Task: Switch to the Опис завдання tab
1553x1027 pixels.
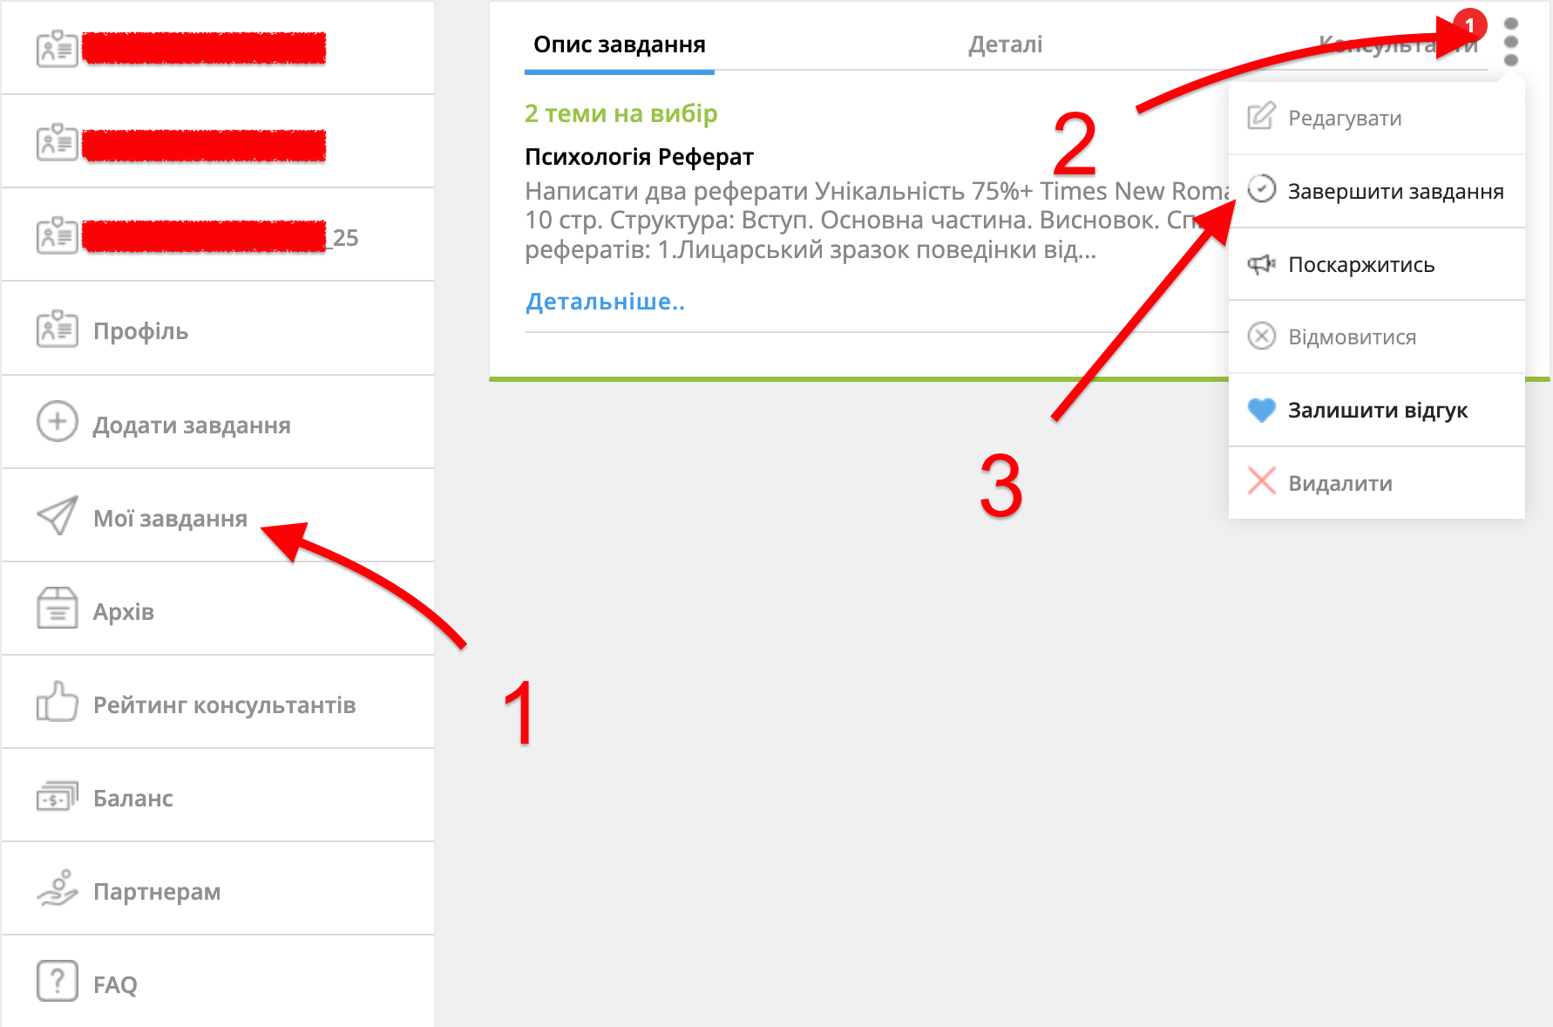Action: 620,44
